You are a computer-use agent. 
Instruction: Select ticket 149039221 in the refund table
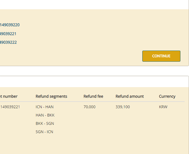(10, 107)
